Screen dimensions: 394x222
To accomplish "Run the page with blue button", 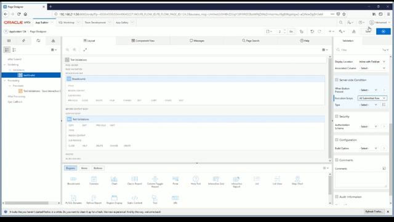I will (x=383, y=31).
